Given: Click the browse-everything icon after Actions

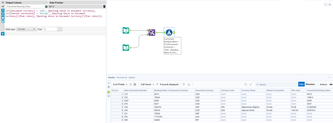Looking at the screenshot, I should click(331, 84).
